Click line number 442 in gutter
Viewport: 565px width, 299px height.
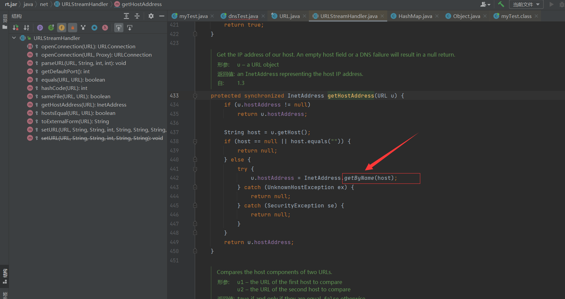pos(174,178)
